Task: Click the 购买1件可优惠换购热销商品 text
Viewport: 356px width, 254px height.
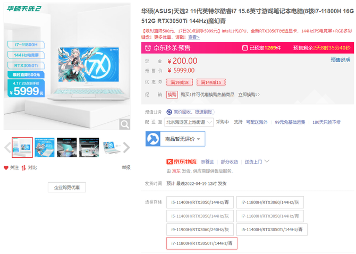Action: [208, 95]
